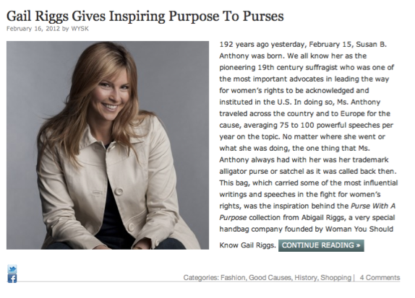Click the WYSK author name
The width and height of the screenshot is (415, 298).
80,29
